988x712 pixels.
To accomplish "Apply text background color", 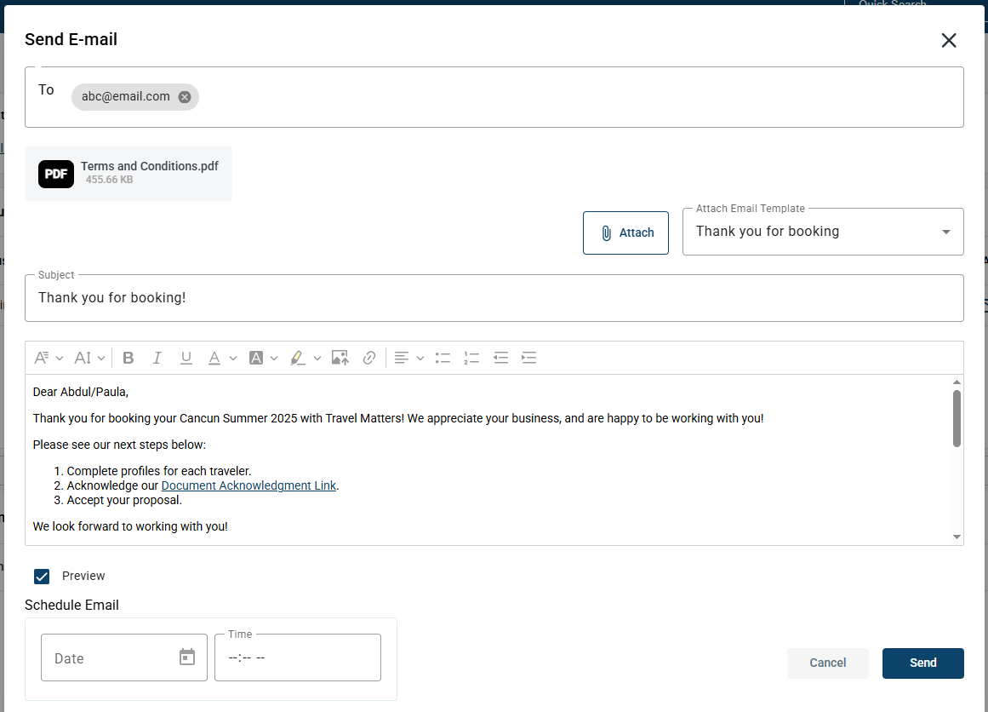I will (x=256, y=358).
